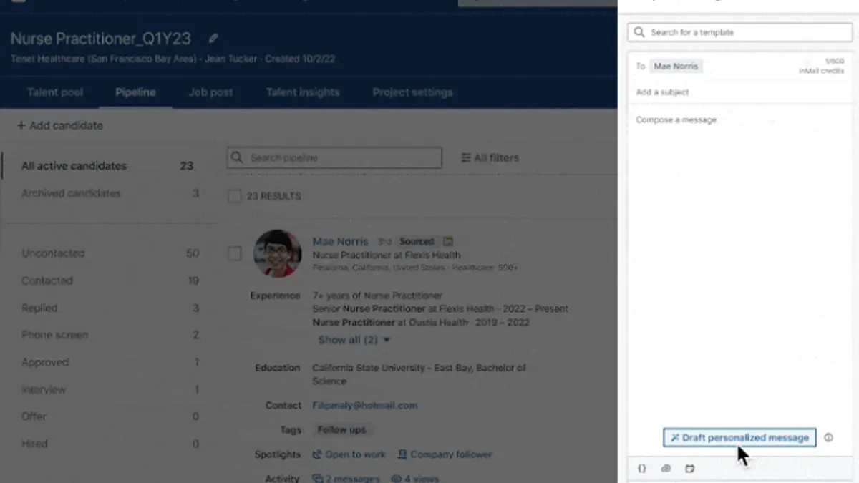This screenshot has width=859, height=483.
Task: Open the Pipeline tab
Action: click(135, 92)
